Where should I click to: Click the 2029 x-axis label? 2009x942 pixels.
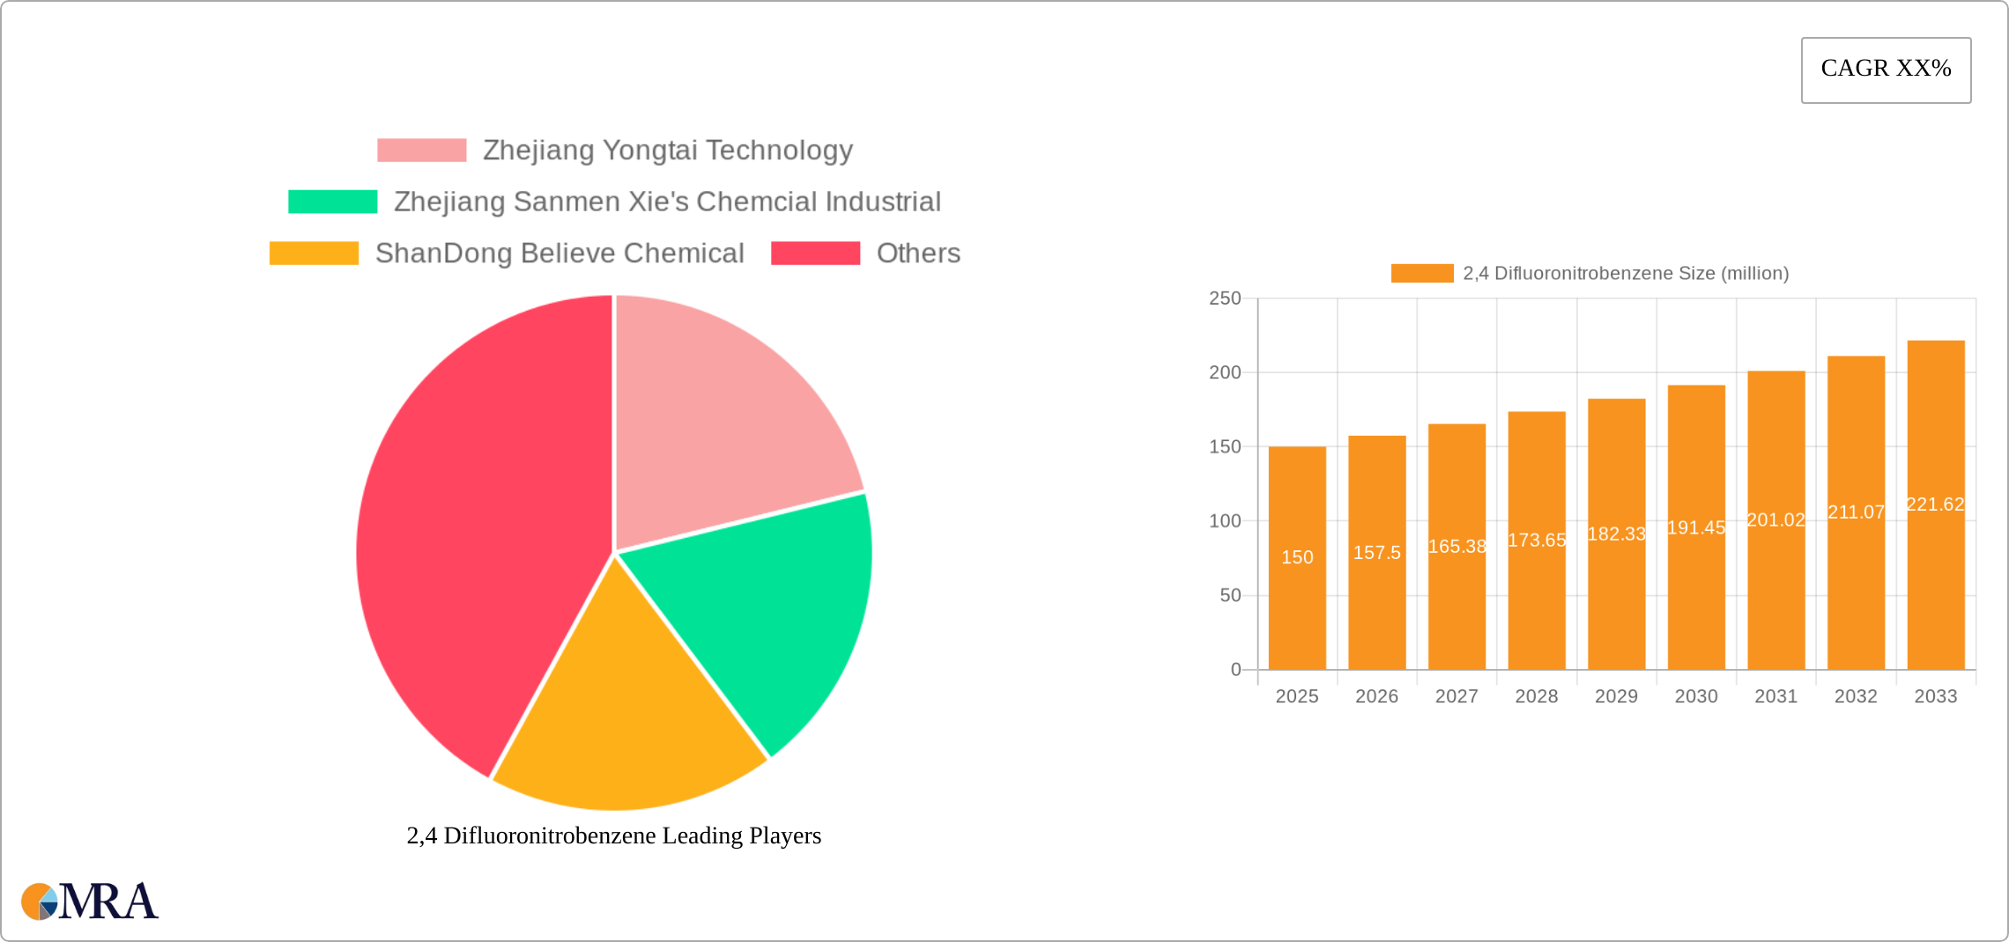click(1617, 696)
